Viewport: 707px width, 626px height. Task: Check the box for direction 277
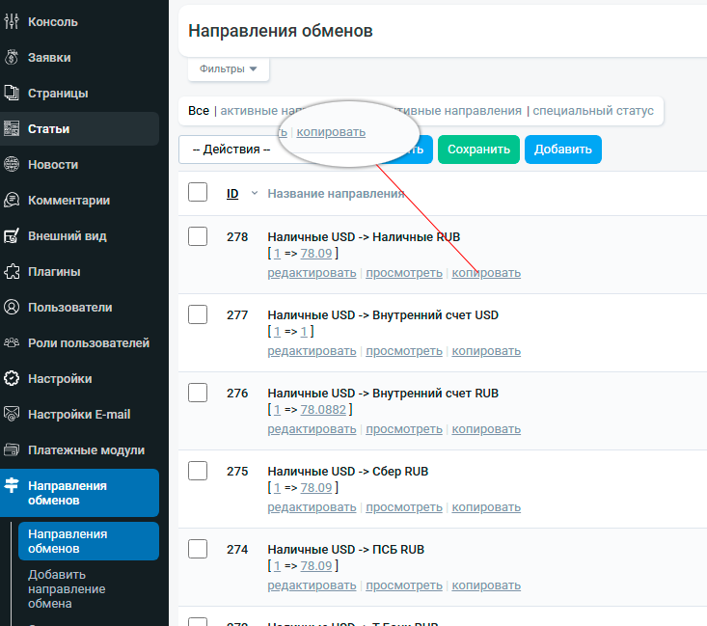pos(198,314)
